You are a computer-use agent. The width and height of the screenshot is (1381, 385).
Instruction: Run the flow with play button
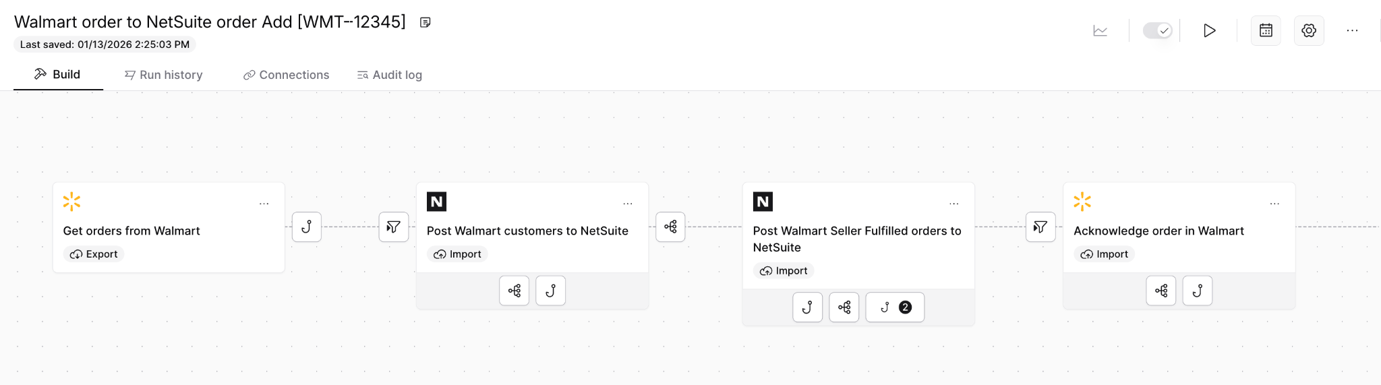[x=1209, y=30]
